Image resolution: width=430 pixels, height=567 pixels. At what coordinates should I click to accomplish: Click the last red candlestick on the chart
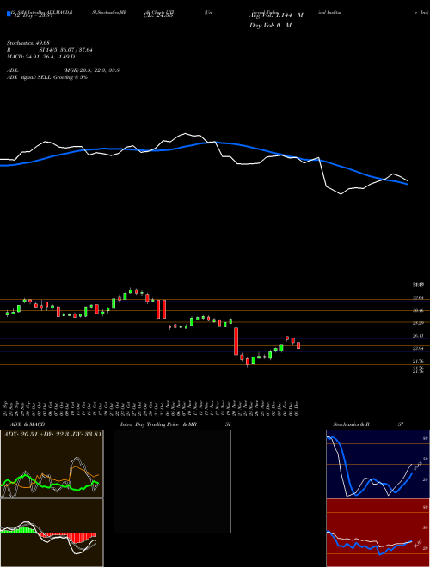(298, 345)
